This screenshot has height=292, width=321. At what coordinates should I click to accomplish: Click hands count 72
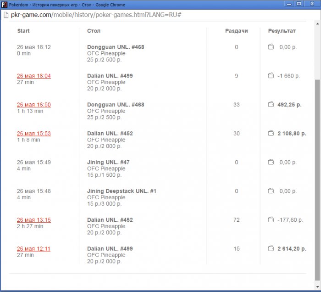[x=237, y=220]
